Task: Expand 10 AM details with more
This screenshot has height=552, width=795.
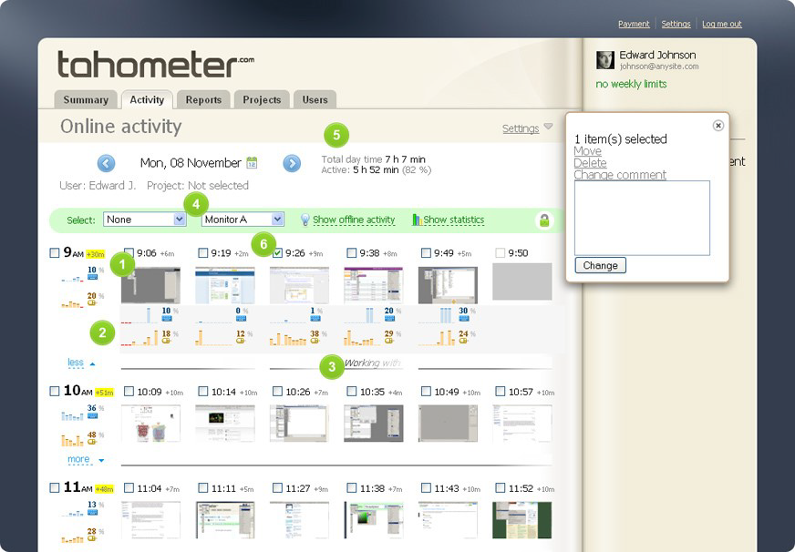Action: pyautogui.click(x=86, y=459)
